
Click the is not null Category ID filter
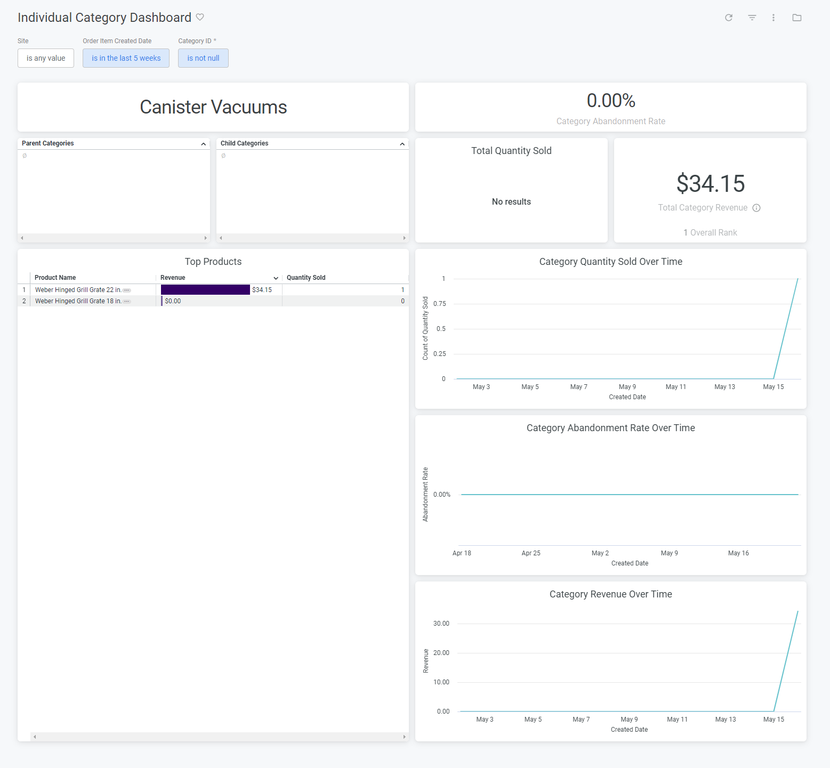203,58
